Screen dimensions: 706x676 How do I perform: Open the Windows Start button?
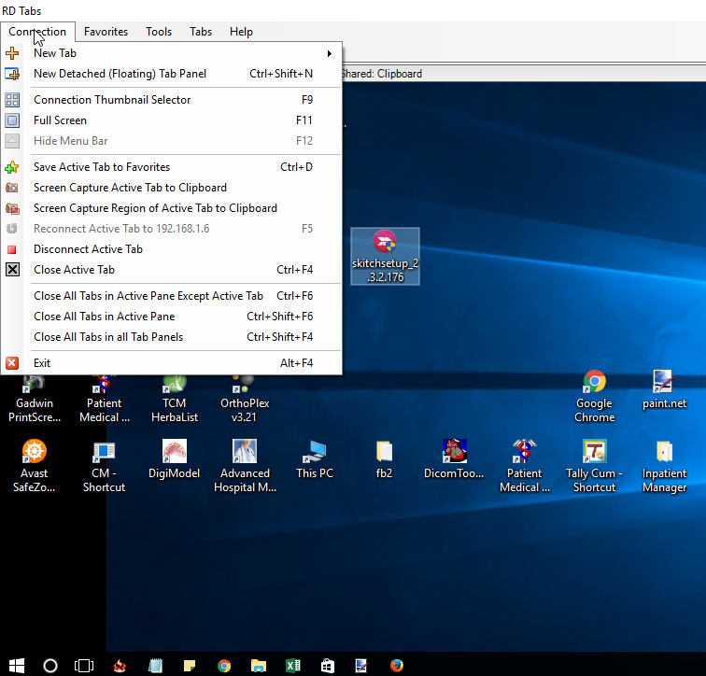pos(17,666)
